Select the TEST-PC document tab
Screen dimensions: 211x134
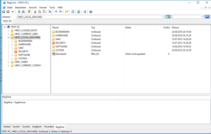pos(7,21)
